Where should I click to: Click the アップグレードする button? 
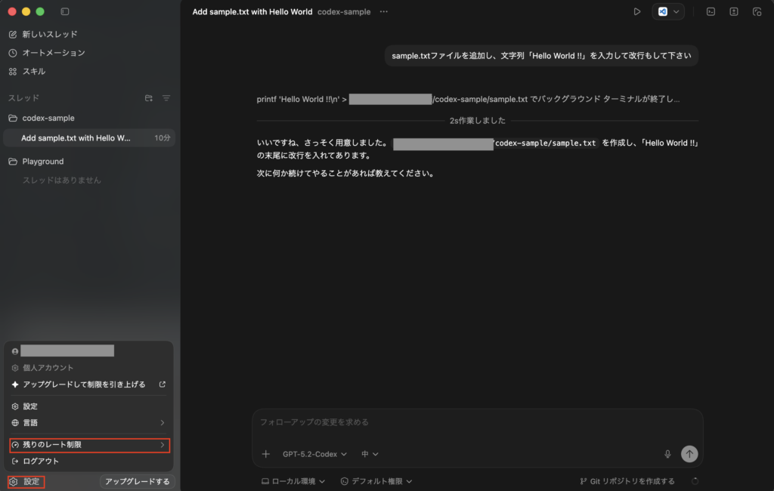coord(138,481)
